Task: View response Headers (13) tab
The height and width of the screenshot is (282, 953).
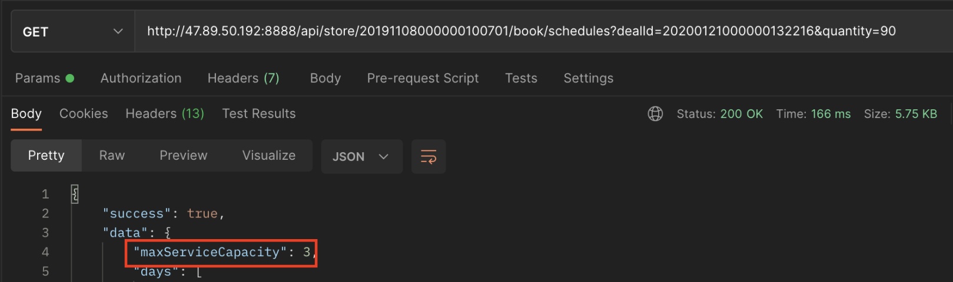Action: 165,113
